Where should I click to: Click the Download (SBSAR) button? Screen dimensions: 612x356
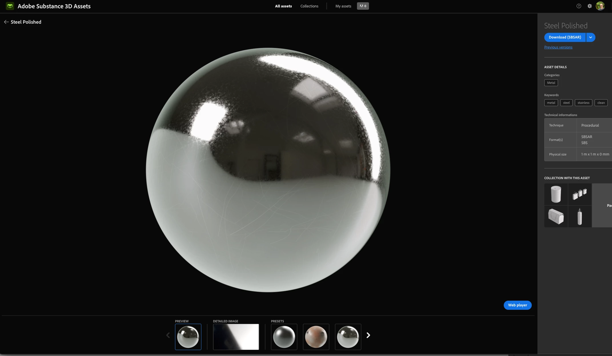(565, 37)
